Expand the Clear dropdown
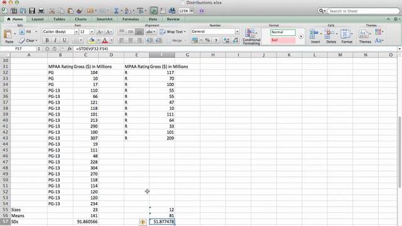 [x=36, y=40]
